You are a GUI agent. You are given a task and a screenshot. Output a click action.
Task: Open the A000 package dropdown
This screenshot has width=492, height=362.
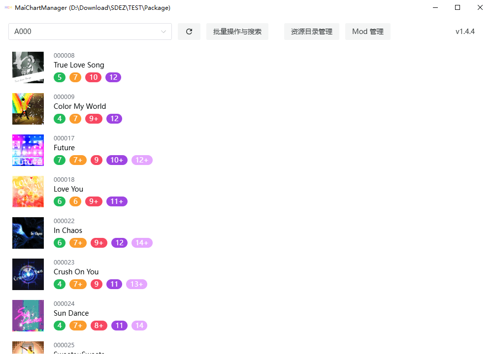(90, 32)
